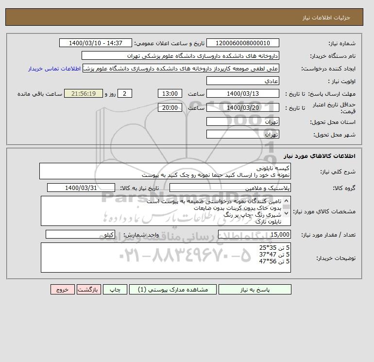Open مشاهده مدارک پیوستی (1) attachments
The width and height of the screenshot is (374, 362).
pyautogui.click(x=173, y=290)
